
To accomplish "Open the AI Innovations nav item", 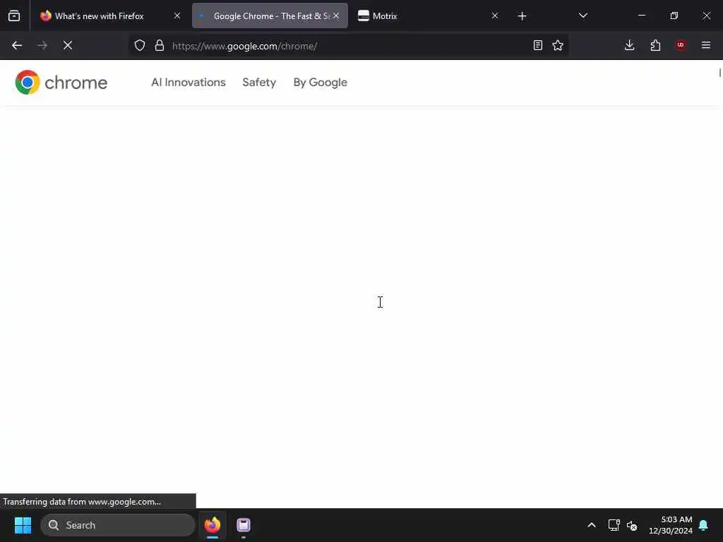I will coord(188,83).
